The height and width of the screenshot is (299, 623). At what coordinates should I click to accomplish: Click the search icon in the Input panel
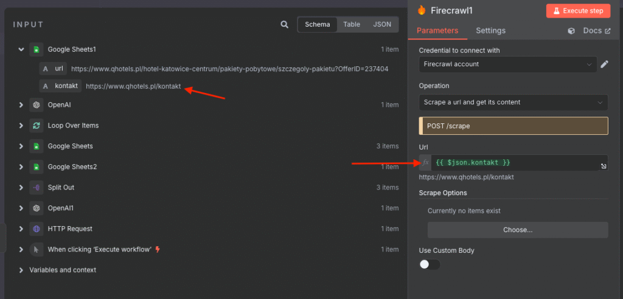point(284,25)
